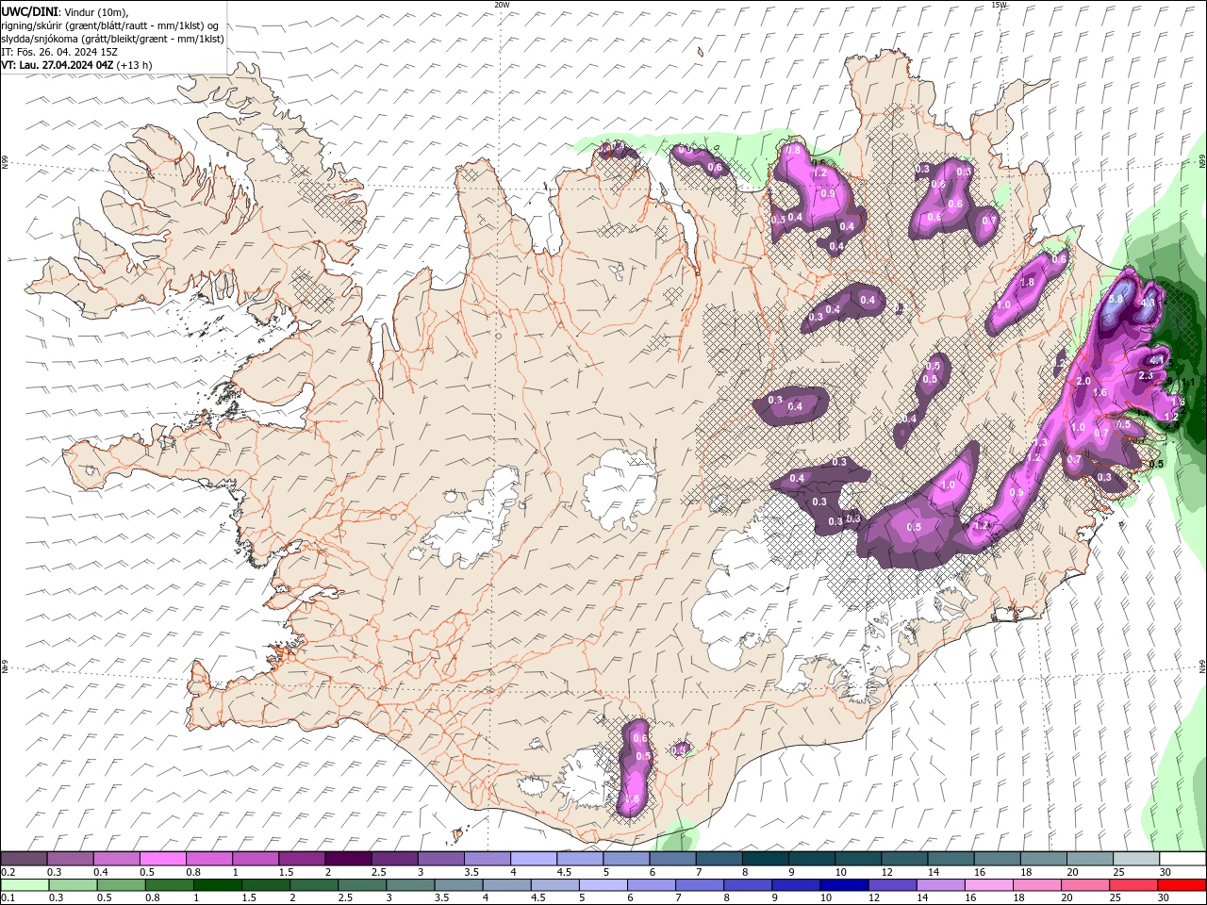Click the bold '0.5' value off the east coast
Image resolution: width=1207 pixels, height=905 pixels.
[1156, 464]
